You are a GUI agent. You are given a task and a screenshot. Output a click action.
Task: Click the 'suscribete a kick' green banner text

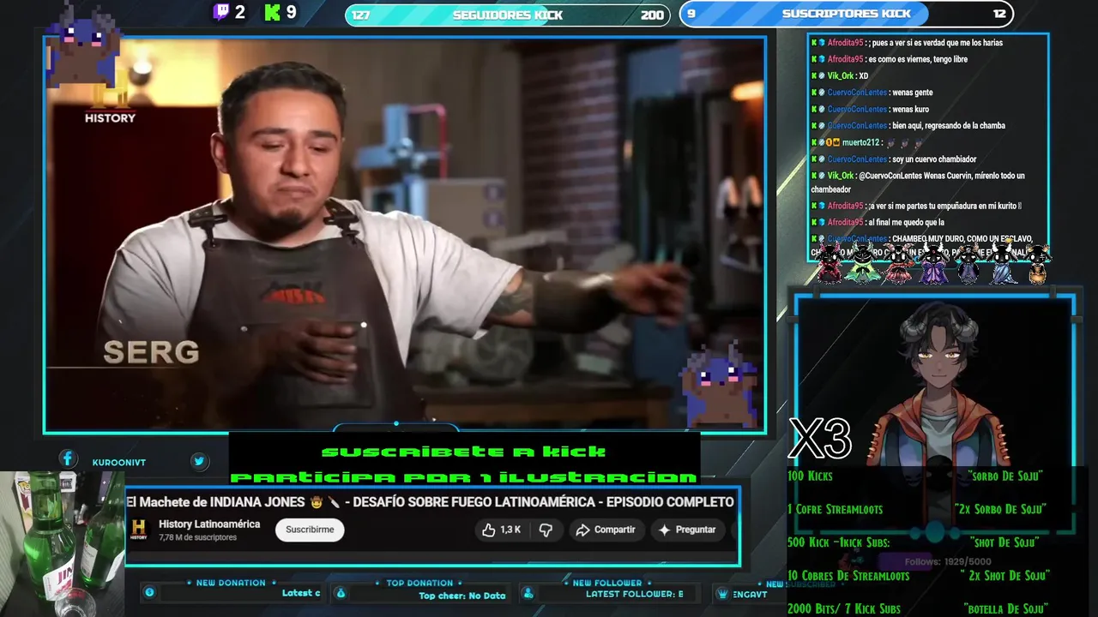coord(463,452)
